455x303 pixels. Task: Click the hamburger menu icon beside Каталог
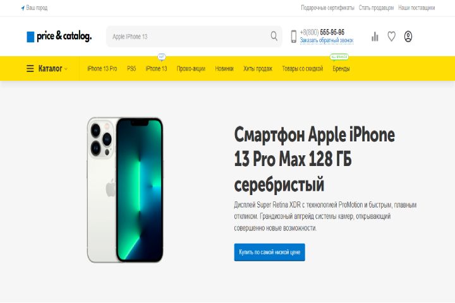pyautogui.click(x=30, y=69)
